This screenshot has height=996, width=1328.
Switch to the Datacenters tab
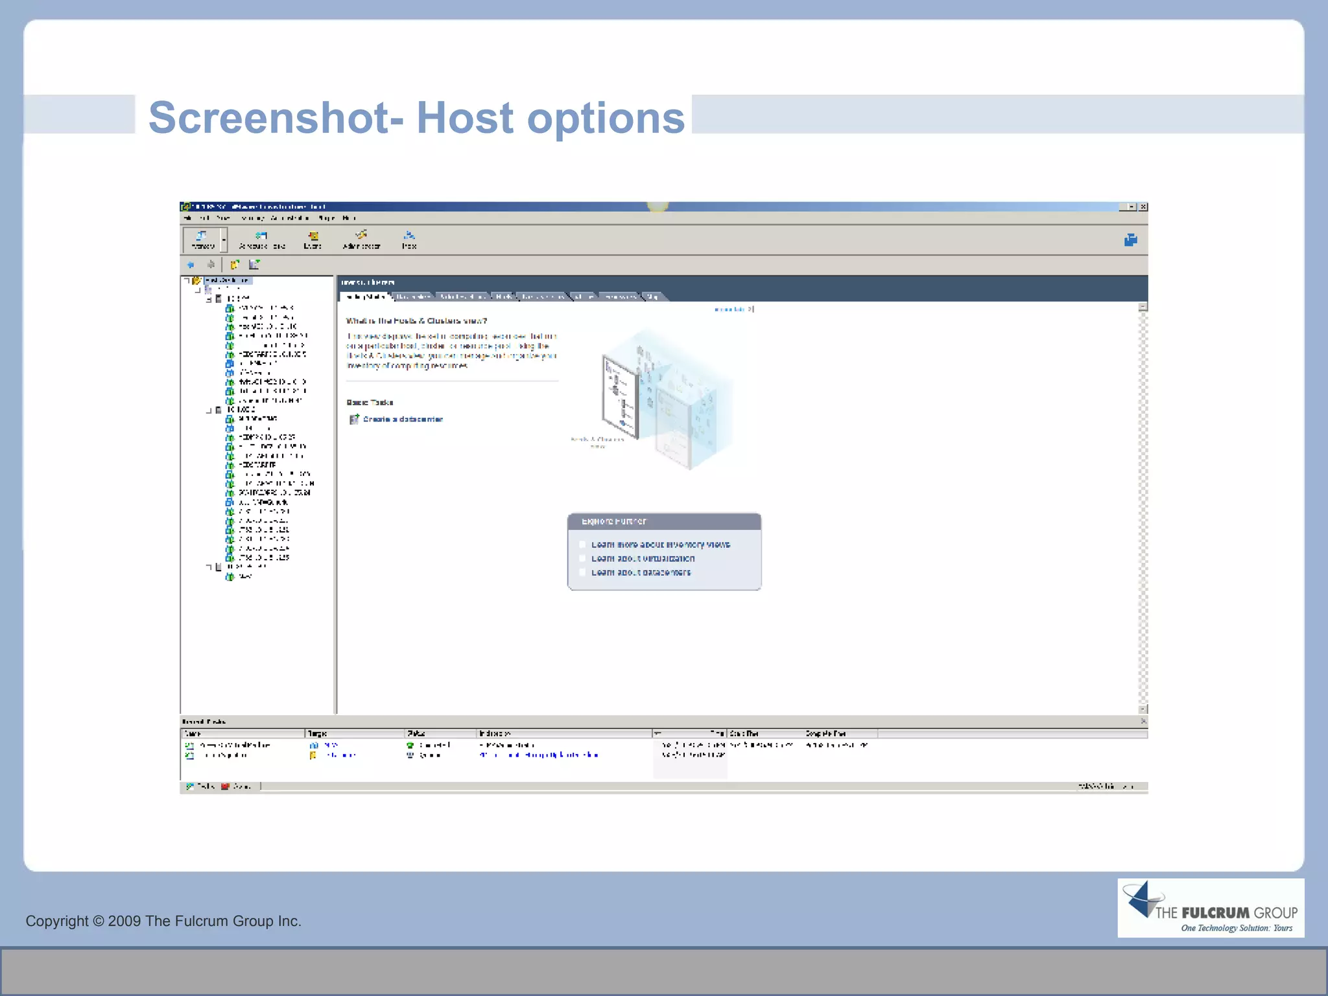(x=414, y=296)
